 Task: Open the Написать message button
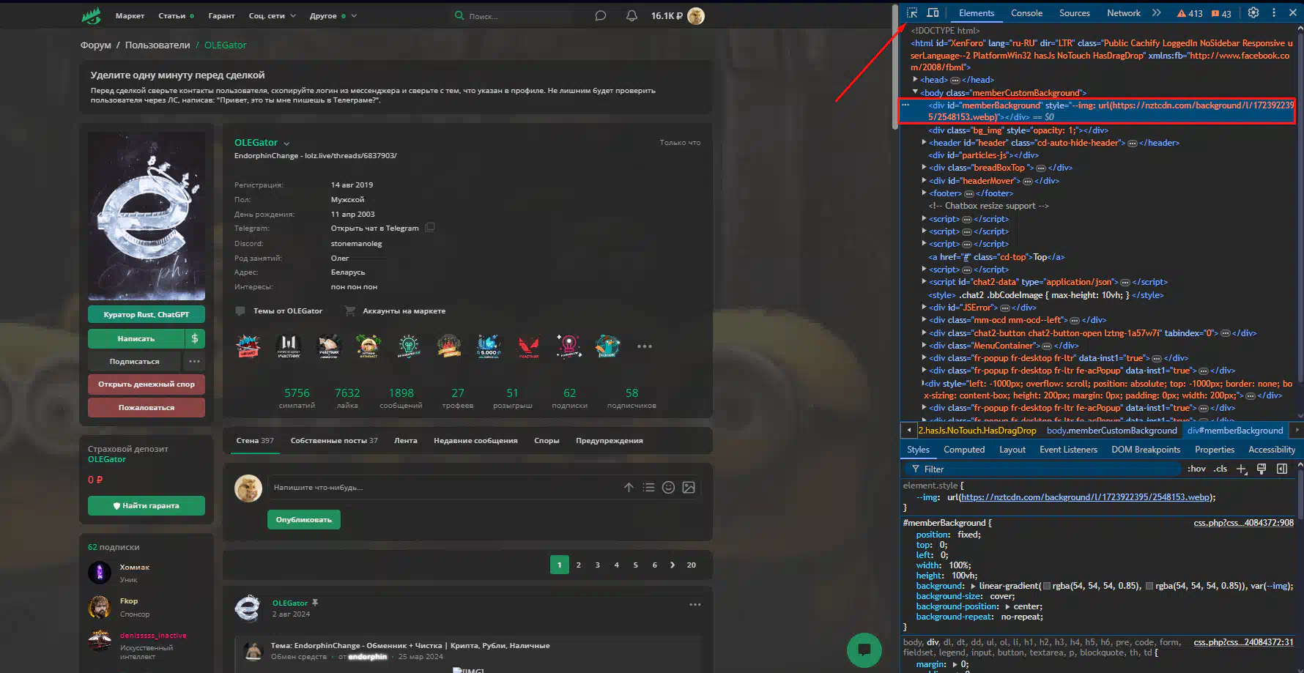pyautogui.click(x=136, y=338)
